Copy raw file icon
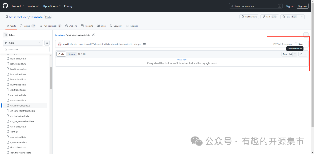This screenshot has width=314, height=154. [x=290, y=54]
